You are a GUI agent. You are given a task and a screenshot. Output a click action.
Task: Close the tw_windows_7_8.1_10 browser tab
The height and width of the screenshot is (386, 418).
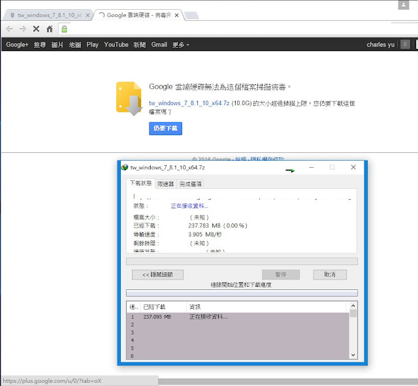coord(88,15)
